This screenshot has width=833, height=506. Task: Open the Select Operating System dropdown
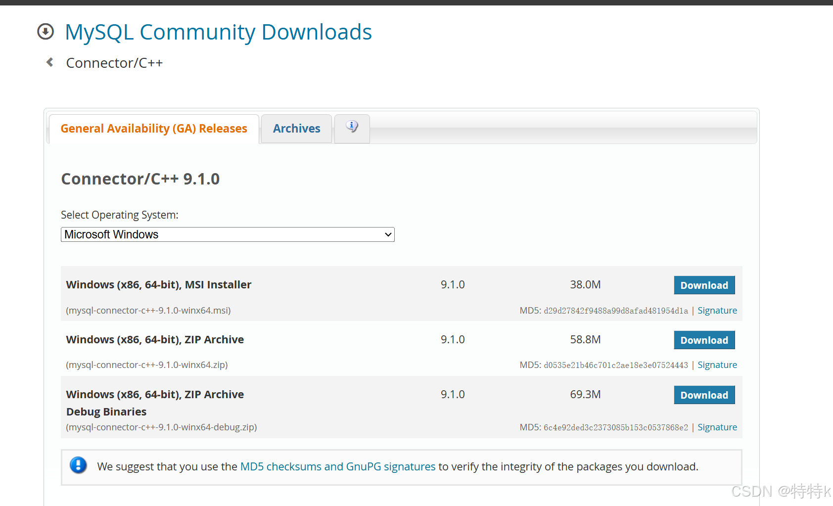228,234
